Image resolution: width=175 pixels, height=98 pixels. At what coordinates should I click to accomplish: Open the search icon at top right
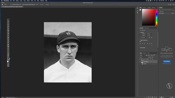point(168,5)
